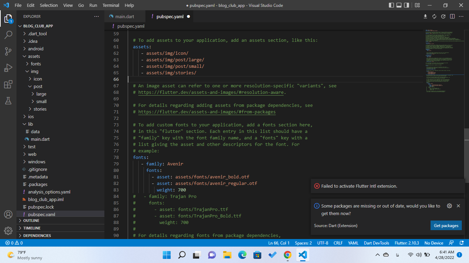This screenshot has width=469, height=263.
Task: Toggle Primary Side Bar layout icon
Action: pos(391,5)
